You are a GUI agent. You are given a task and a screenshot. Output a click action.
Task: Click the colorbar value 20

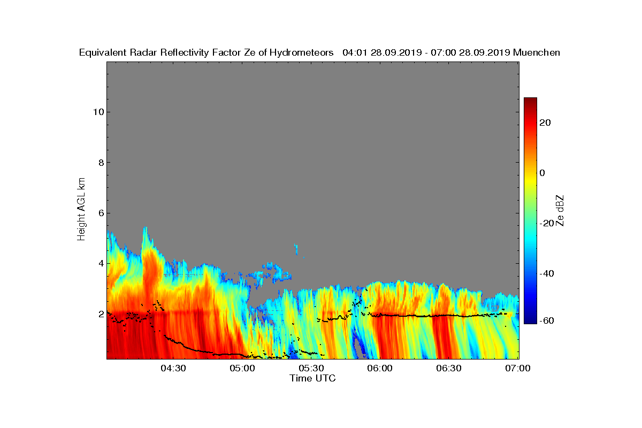(x=546, y=123)
